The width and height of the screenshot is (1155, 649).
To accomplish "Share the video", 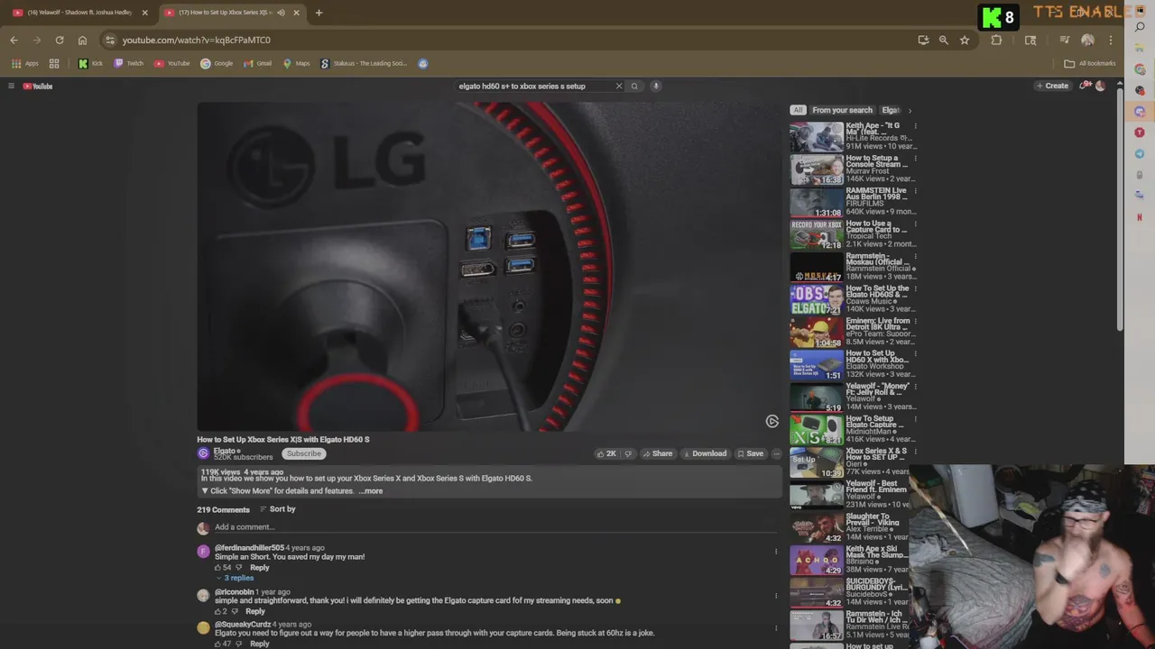I will [x=658, y=453].
